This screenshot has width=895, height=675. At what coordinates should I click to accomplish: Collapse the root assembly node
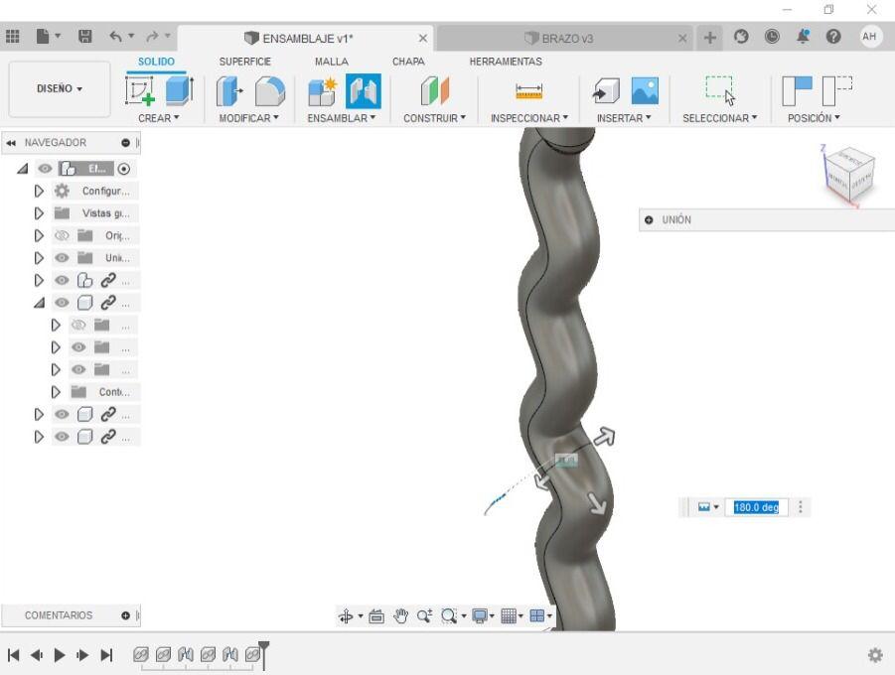22,169
